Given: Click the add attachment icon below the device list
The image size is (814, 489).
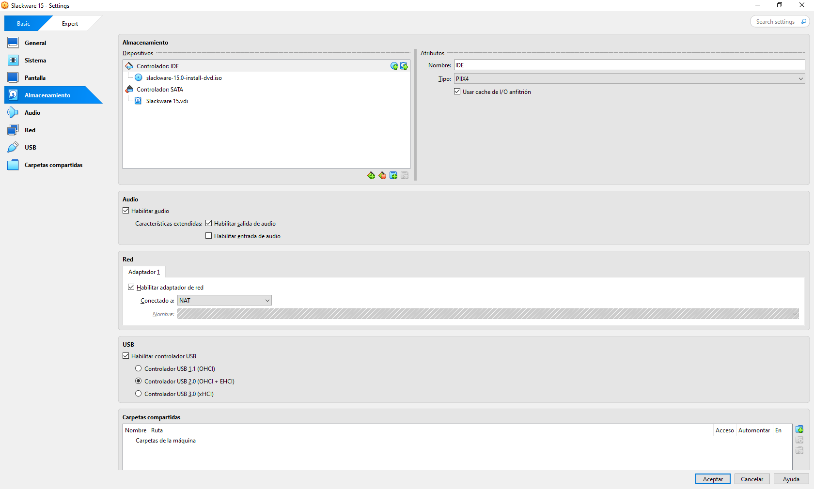Looking at the screenshot, I should click(x=393, y=175).
